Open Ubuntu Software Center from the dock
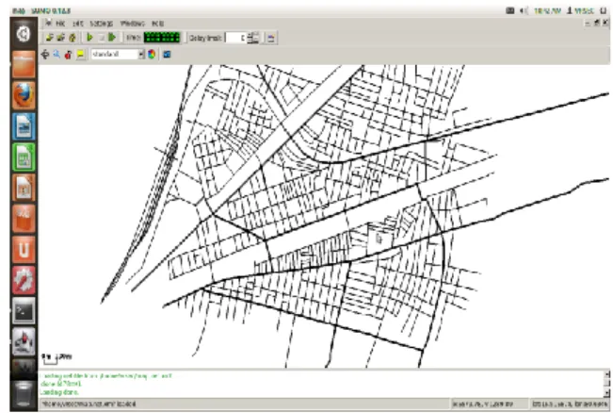613x413 pixels. coord(24,219)
